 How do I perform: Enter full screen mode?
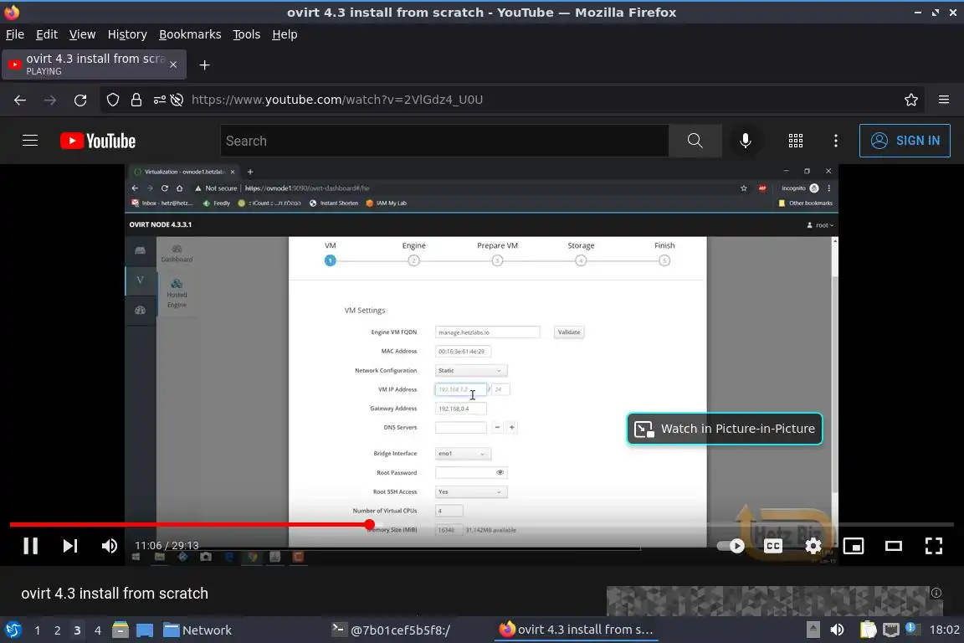(x=933, y=546)
